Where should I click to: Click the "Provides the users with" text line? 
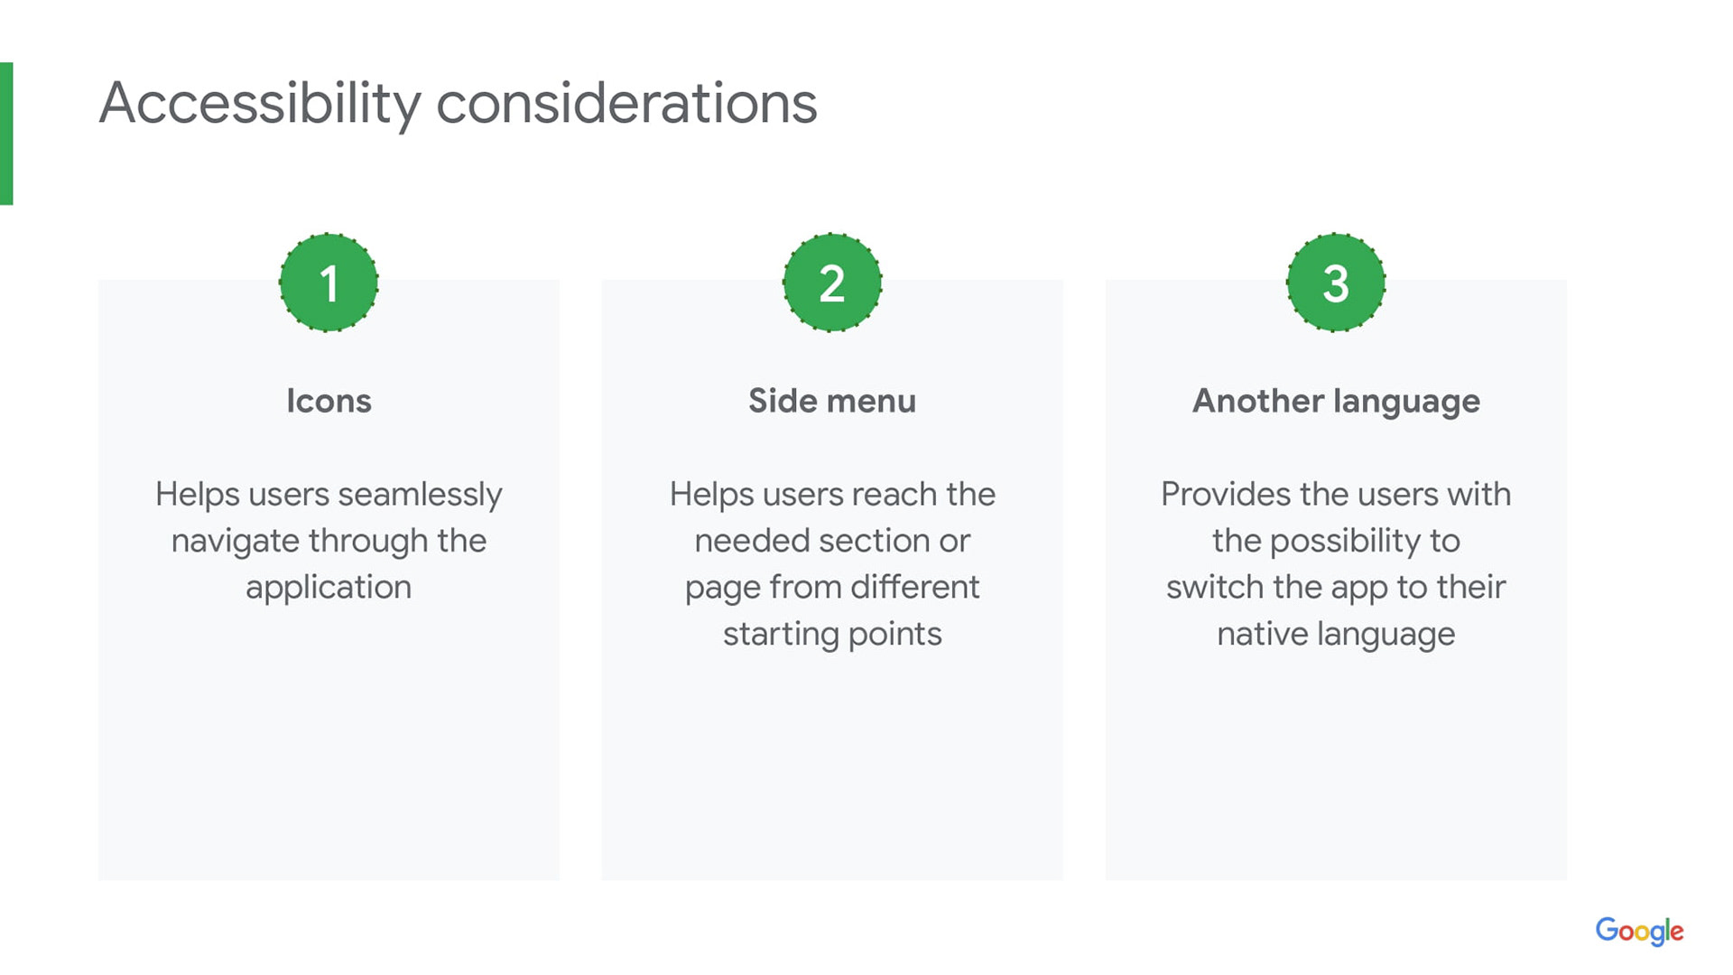(1336, 495)
